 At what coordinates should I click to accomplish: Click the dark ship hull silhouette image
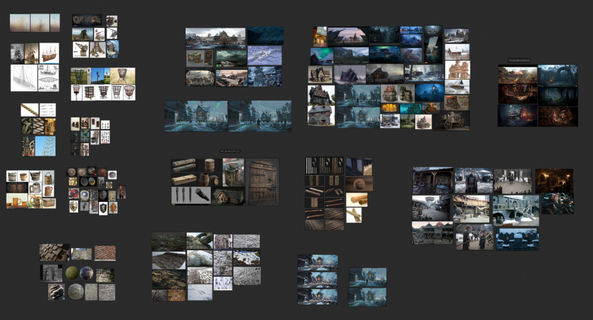click(x=265, y=35)
